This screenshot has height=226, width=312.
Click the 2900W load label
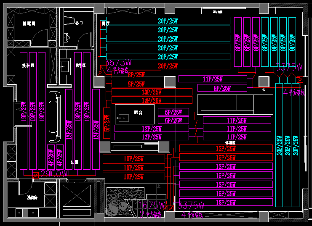(x=53, y=174)
